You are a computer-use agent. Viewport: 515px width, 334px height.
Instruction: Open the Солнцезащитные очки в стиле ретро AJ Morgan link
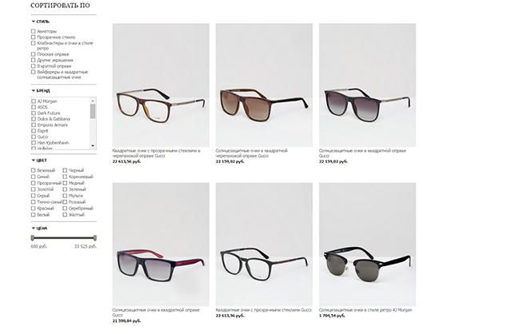pyautogui.click(x=365, y=310)
